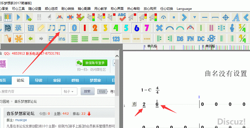Set the 3/4 time signature icon
Viewport: 250px width, 128px height.
click(x=242, y=28)
